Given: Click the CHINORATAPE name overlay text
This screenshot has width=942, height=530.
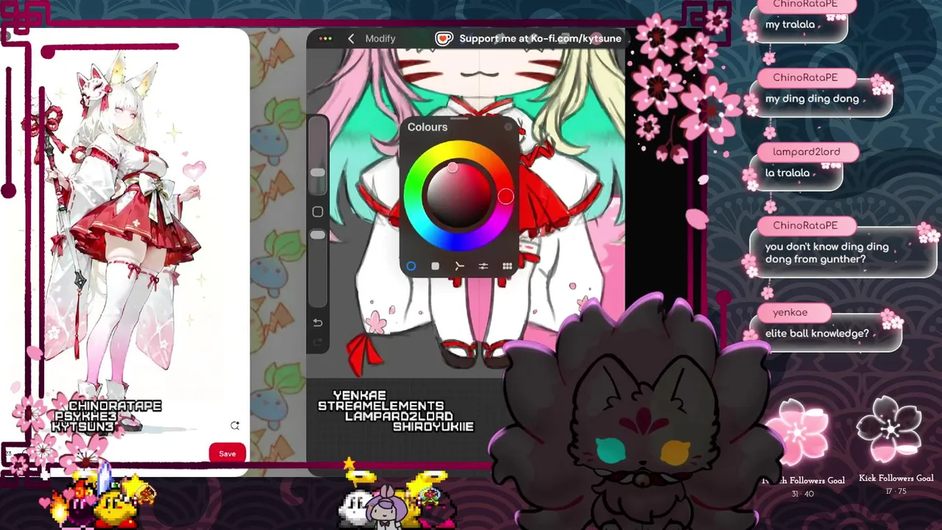Looking at the screenshot, I should coord(115,406).
